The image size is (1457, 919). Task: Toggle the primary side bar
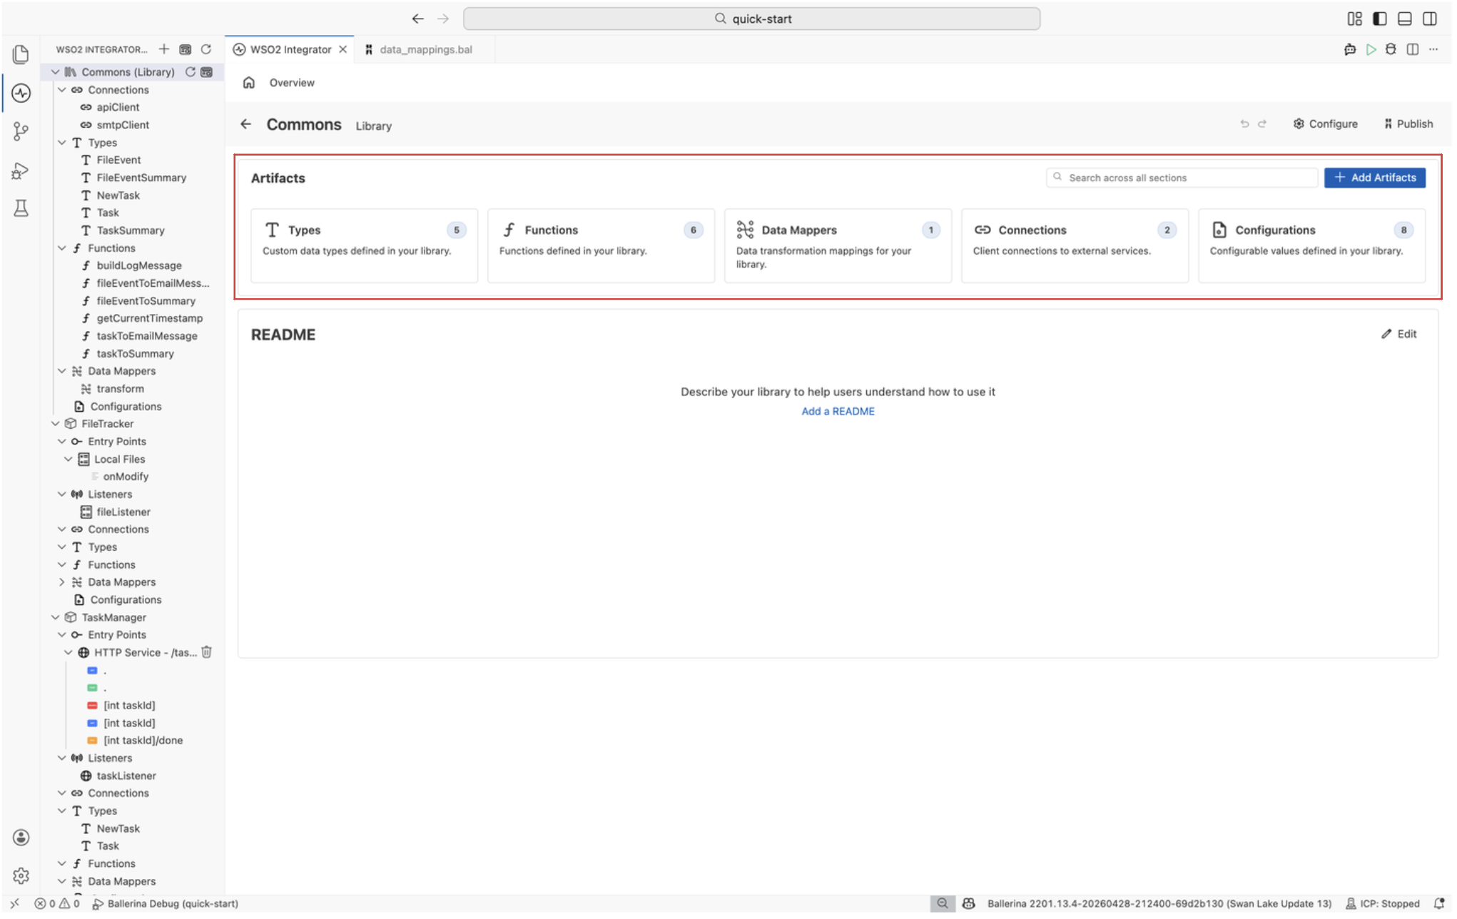click(x=1379, y=19)
